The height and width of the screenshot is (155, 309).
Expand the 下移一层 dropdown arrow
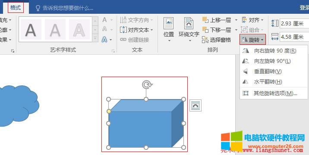tap(236, 30)
